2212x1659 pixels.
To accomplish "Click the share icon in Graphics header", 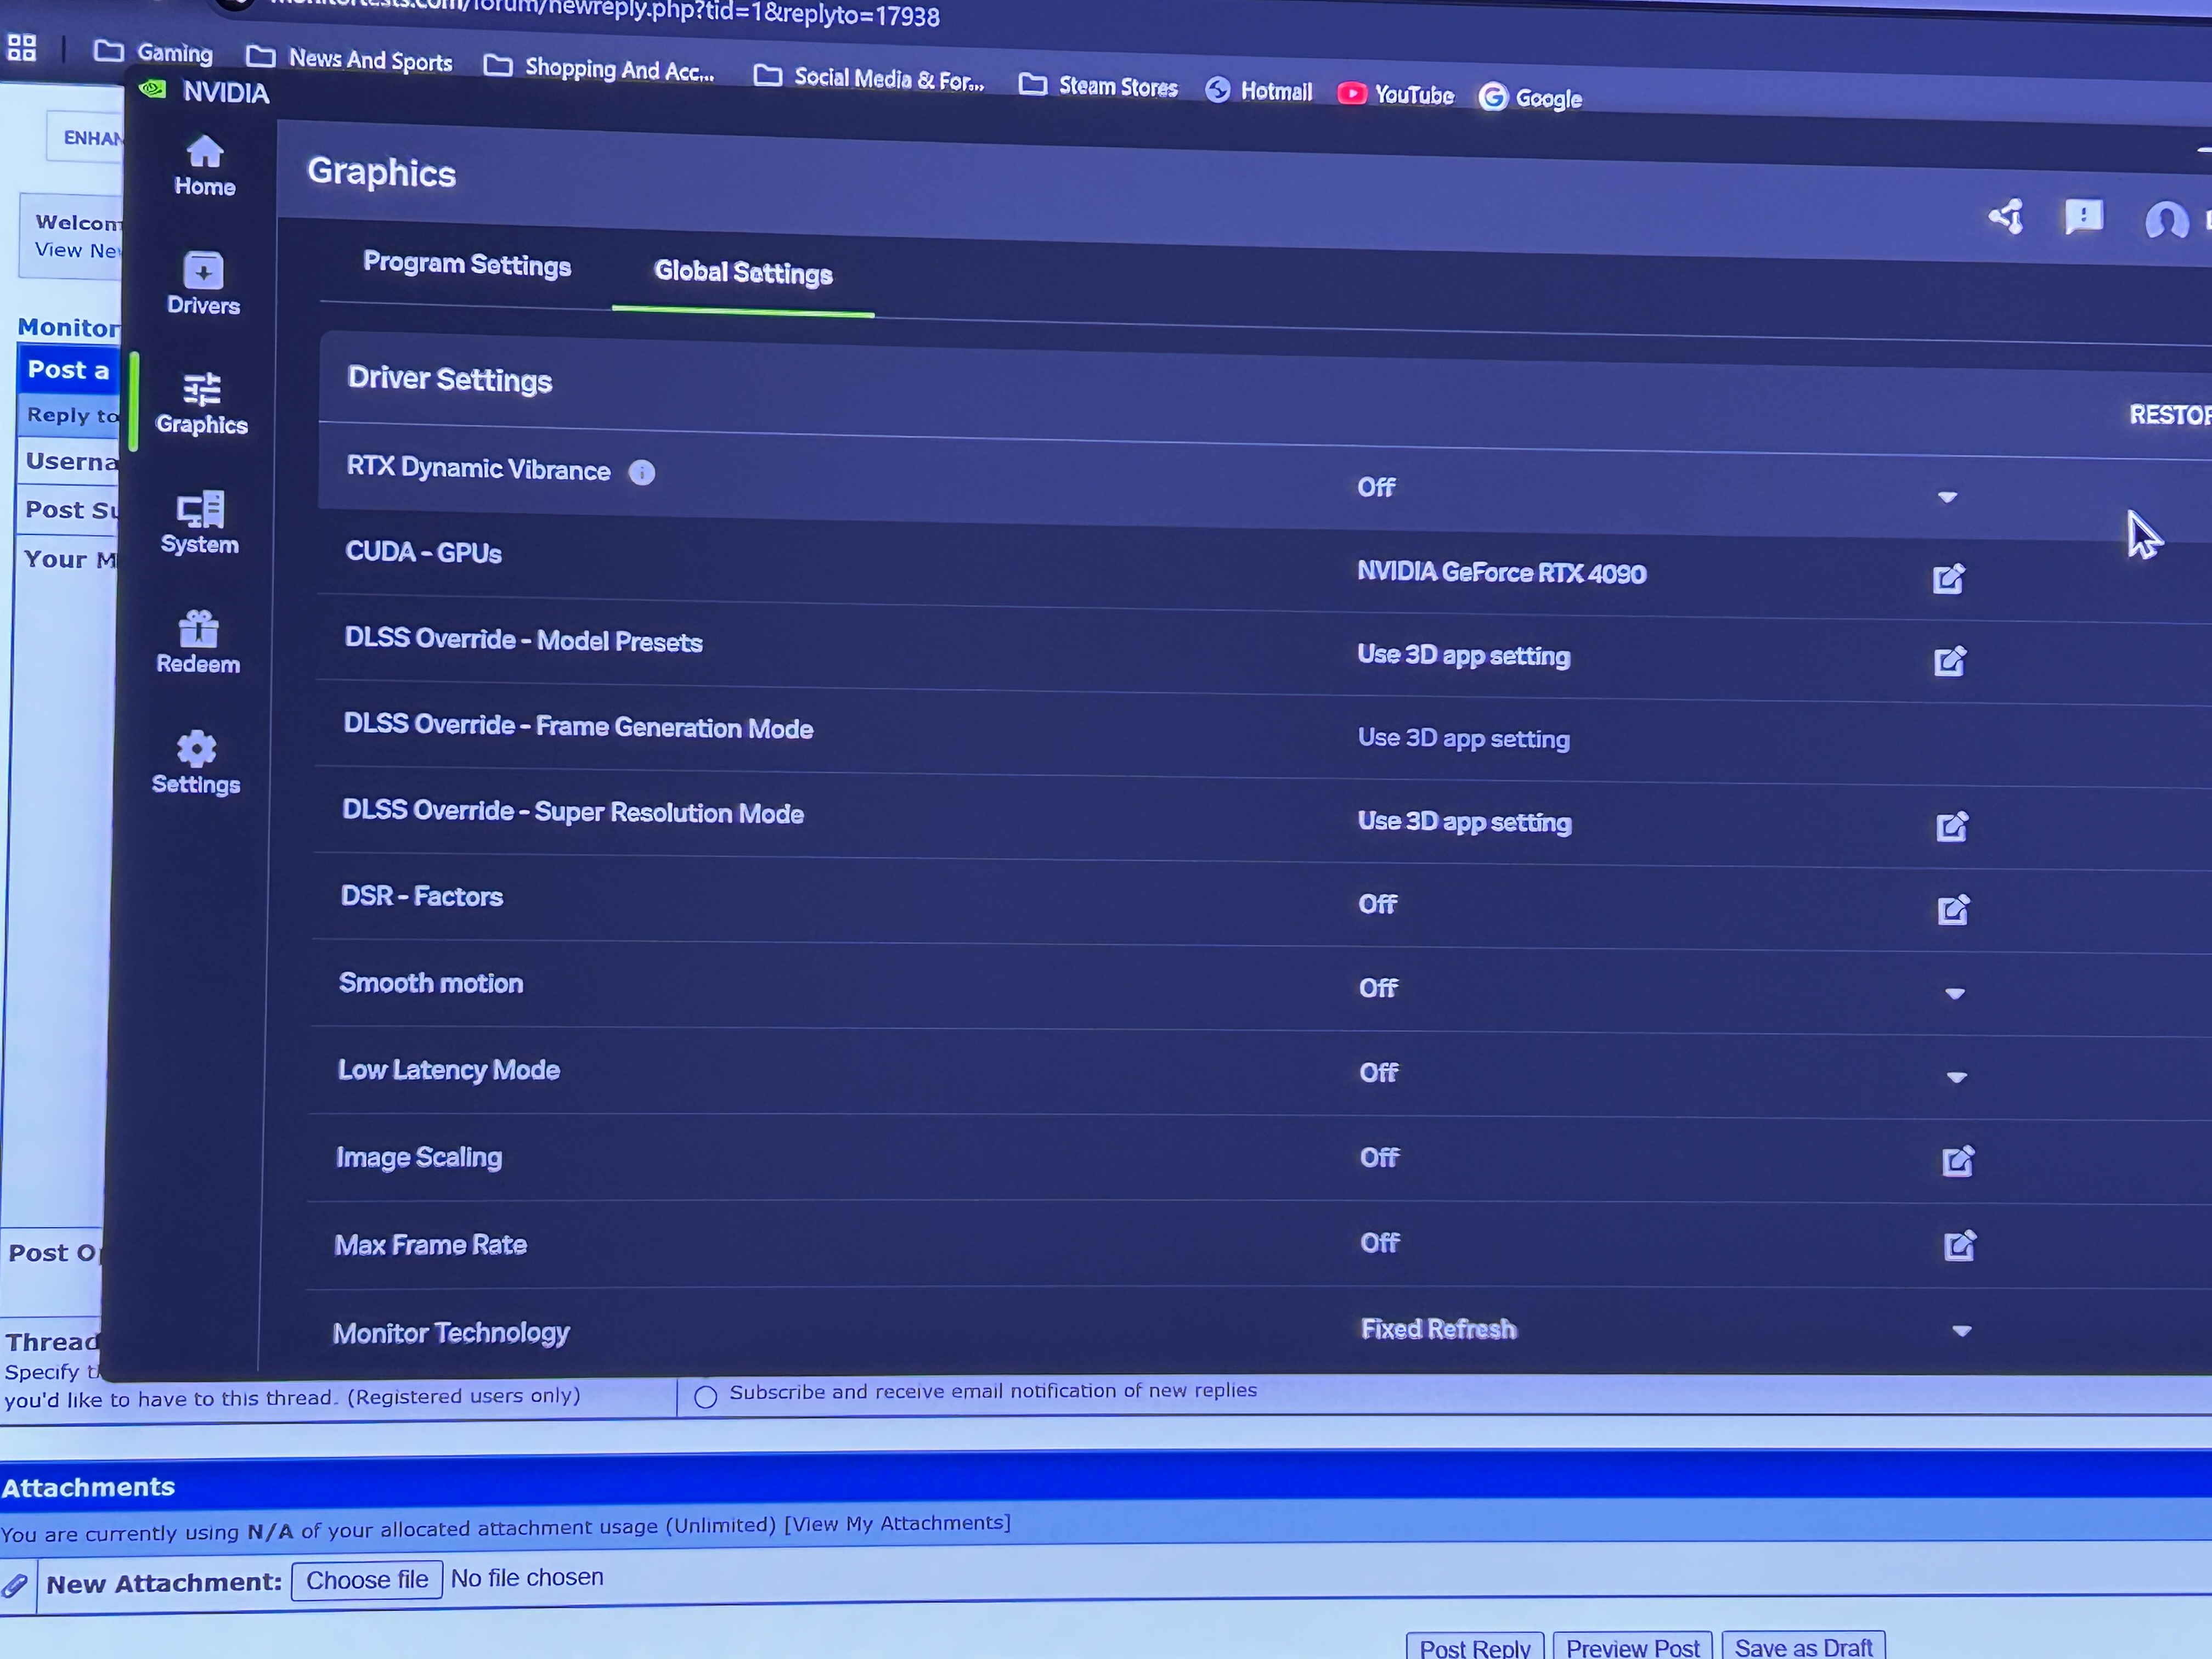I will 2006,216.
